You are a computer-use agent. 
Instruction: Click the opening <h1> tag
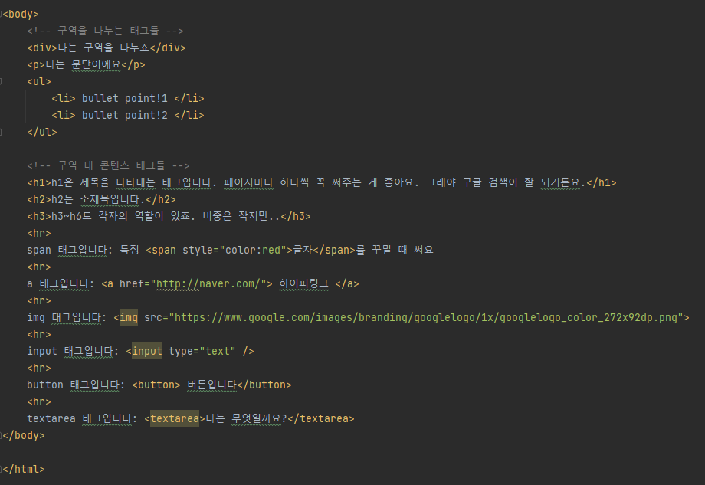(39, 183)
